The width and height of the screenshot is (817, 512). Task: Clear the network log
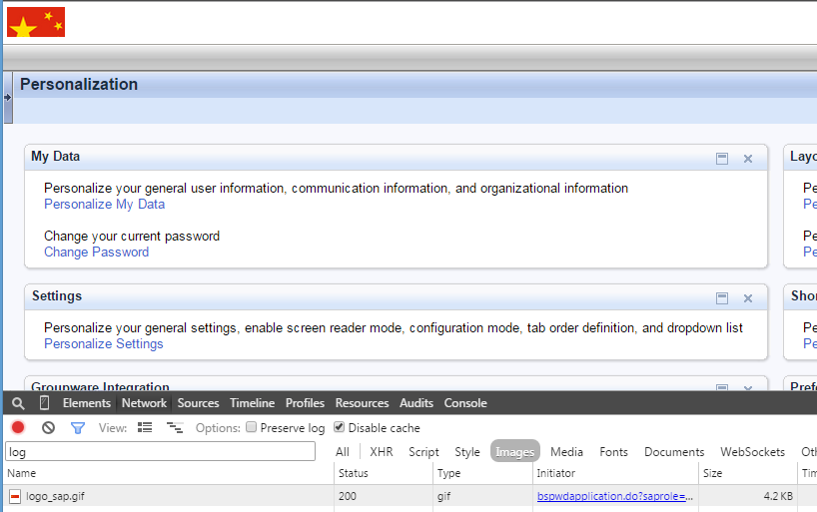point(49,427)
